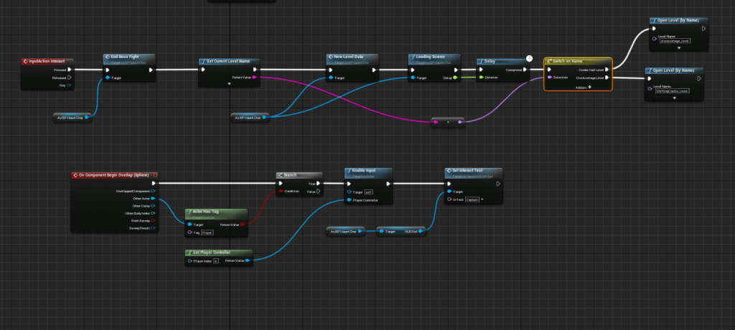Viewport: 735px width, 330px height.
Task: Click the Condition pin on the Branch node
Action: click(x=282, y=192)
